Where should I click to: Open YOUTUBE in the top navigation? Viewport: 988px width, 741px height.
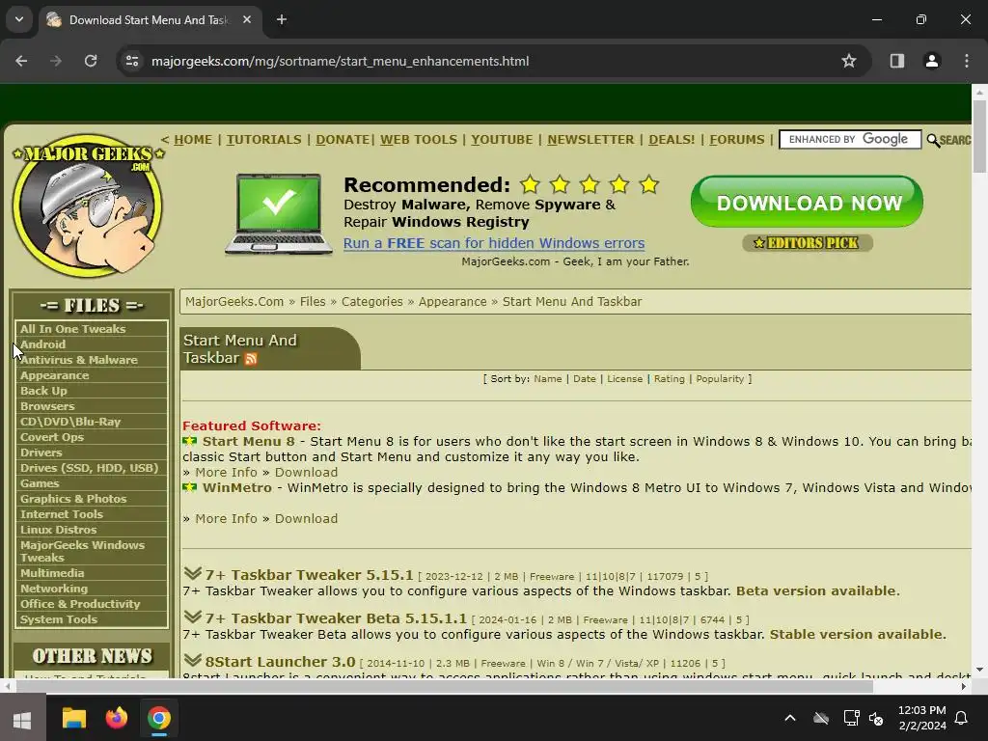(502, 140)
